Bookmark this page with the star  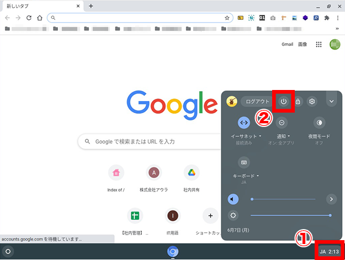tap(227, 18)
